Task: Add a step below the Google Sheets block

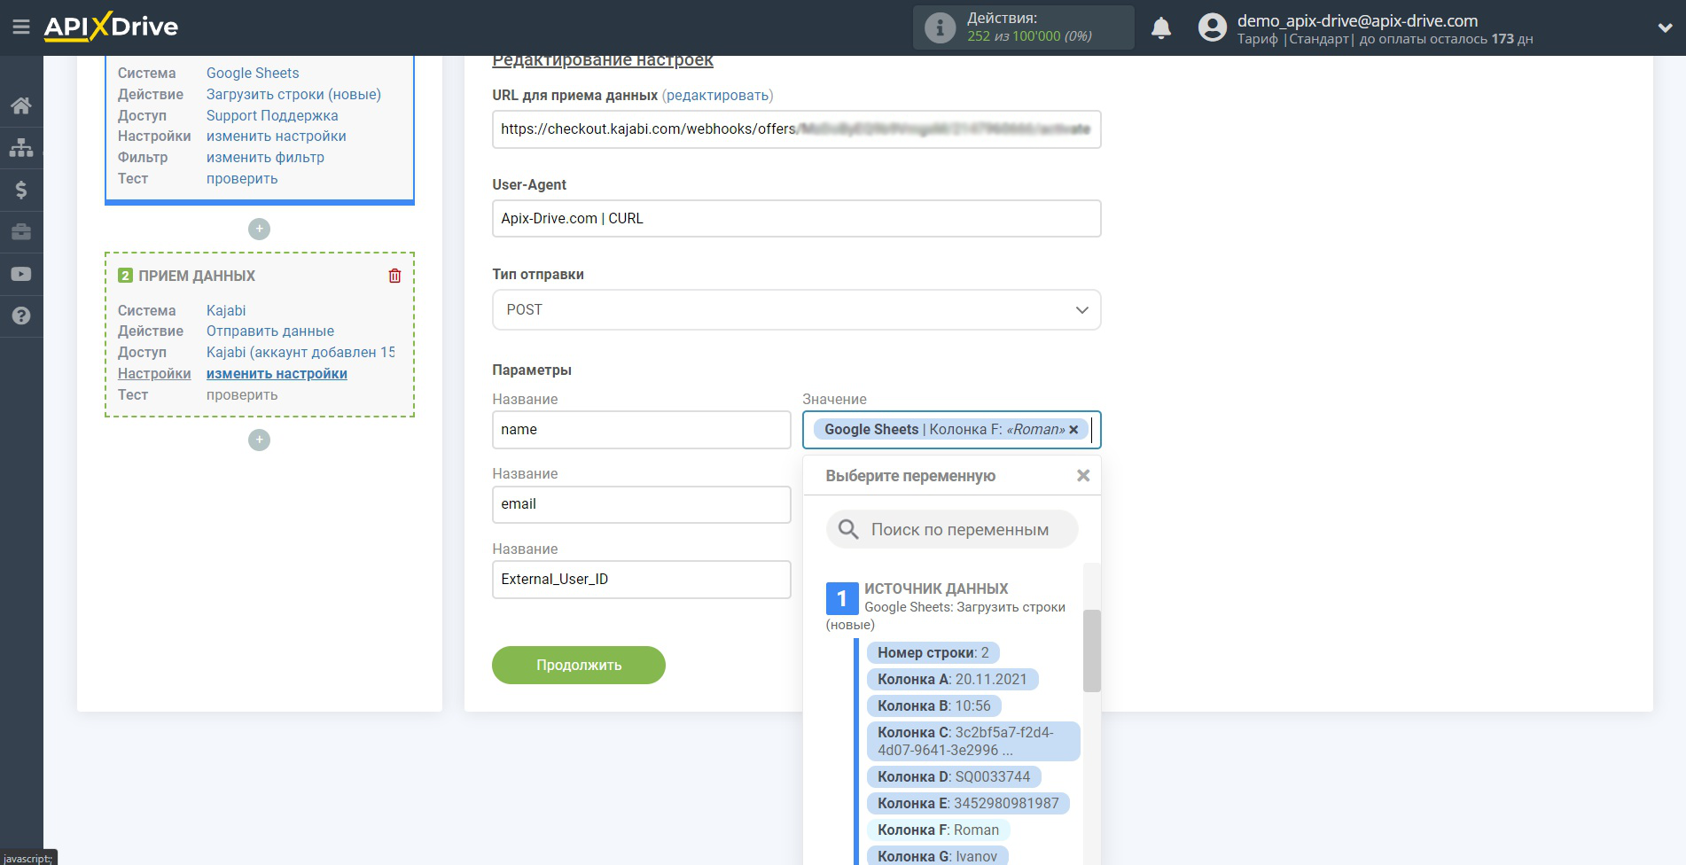Action: [259, 229]
